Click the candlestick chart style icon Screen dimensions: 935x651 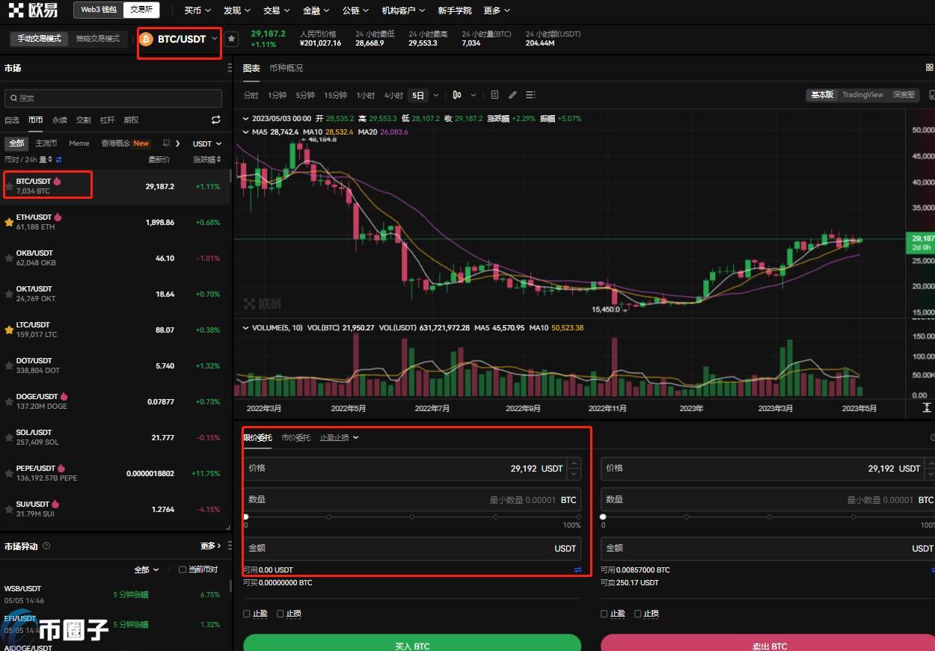456,95
